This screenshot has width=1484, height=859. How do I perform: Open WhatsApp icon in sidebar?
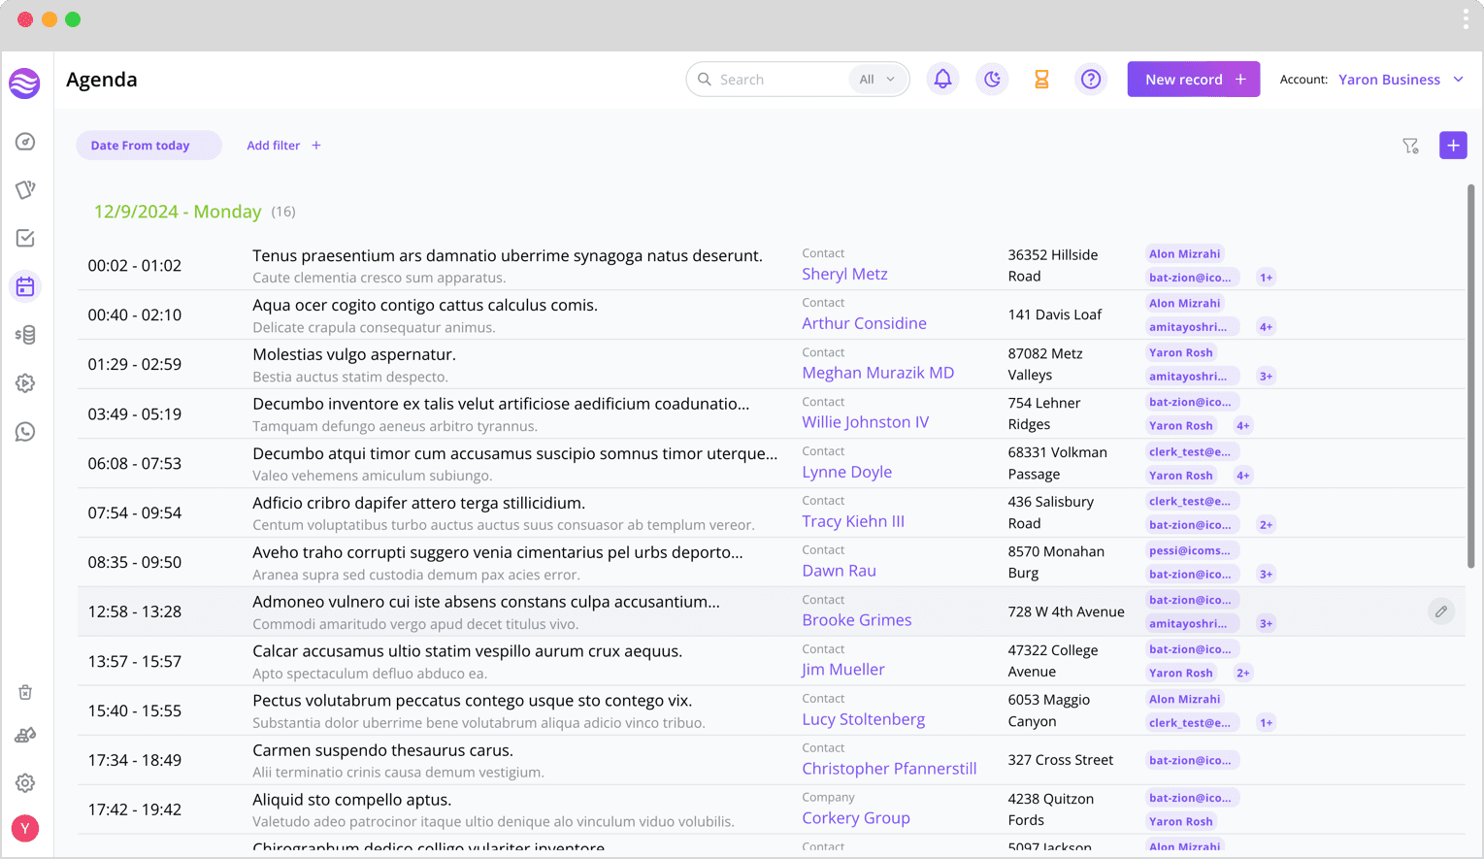25,432
